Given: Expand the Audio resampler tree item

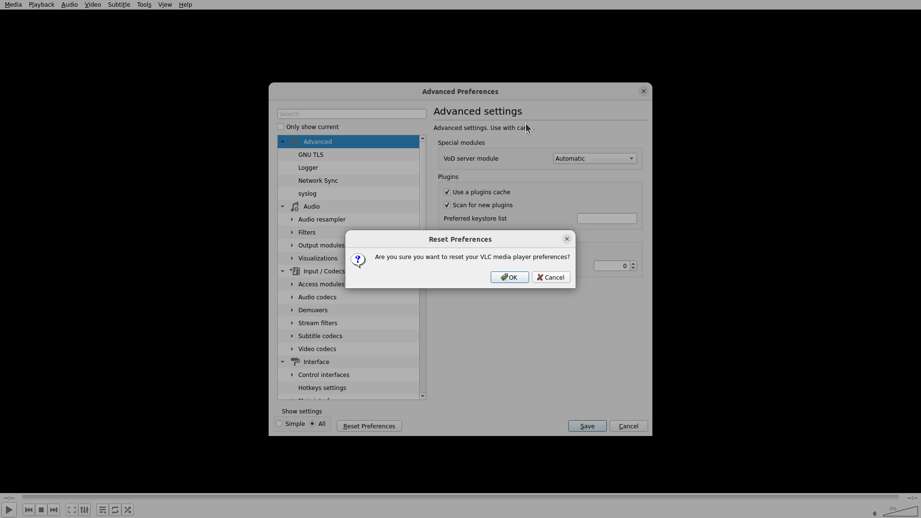Looking at the screenshot, I should coord(292,220).
